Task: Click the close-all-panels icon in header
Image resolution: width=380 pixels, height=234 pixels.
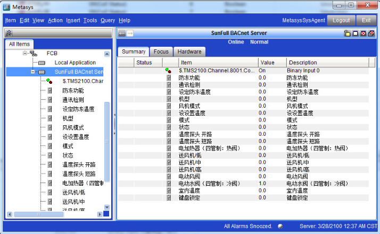Action: (x=371, y=33)
